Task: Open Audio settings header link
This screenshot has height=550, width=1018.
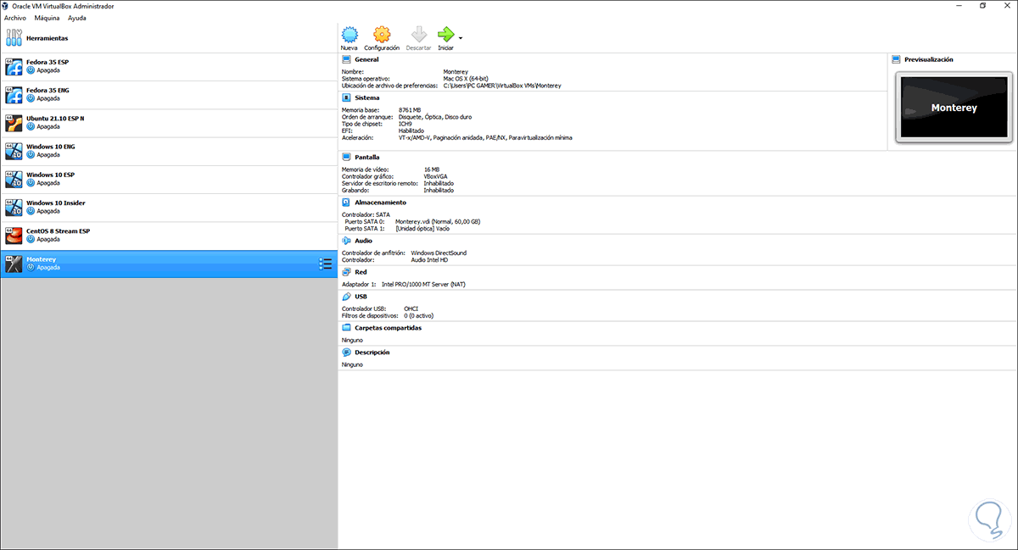Action: point(363,241)
